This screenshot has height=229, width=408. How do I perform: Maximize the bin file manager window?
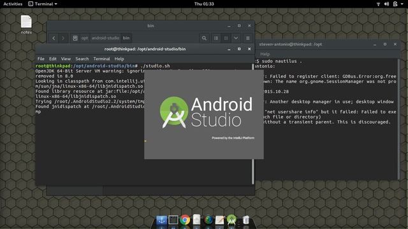(239, 25)
